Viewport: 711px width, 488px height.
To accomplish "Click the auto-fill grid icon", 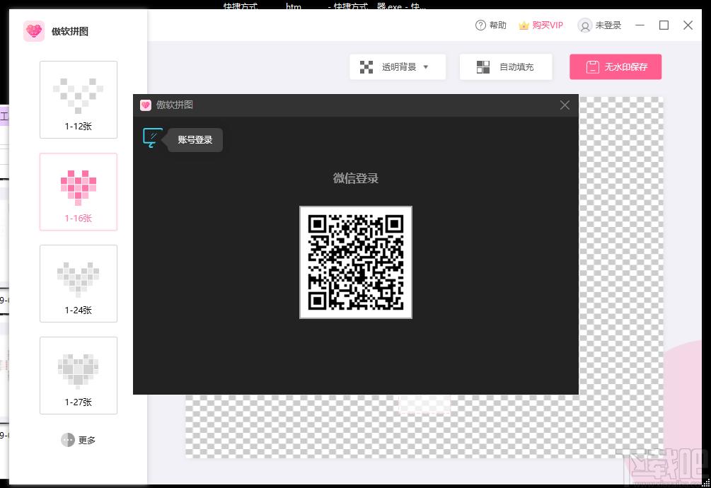I will [483, 67].
